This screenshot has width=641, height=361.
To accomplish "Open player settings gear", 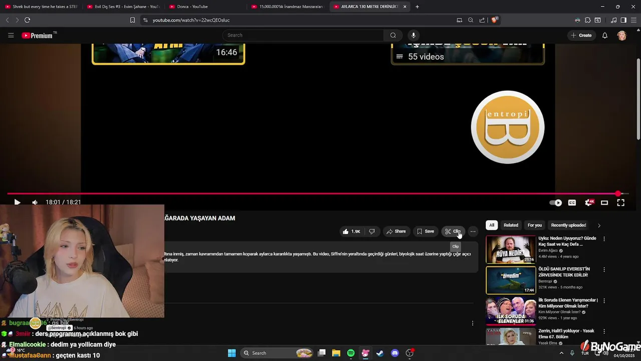I will pos(589,203).
